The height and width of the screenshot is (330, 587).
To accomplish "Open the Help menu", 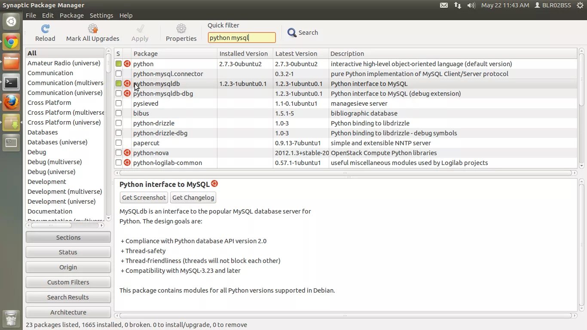I will point(126,15).
